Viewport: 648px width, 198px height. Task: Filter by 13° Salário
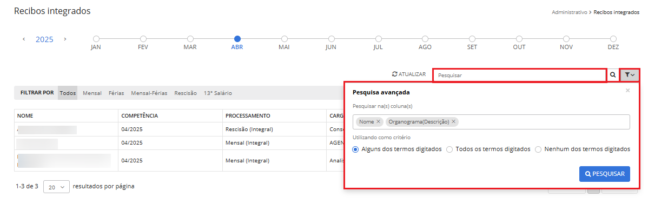click(x=218, y=93)
